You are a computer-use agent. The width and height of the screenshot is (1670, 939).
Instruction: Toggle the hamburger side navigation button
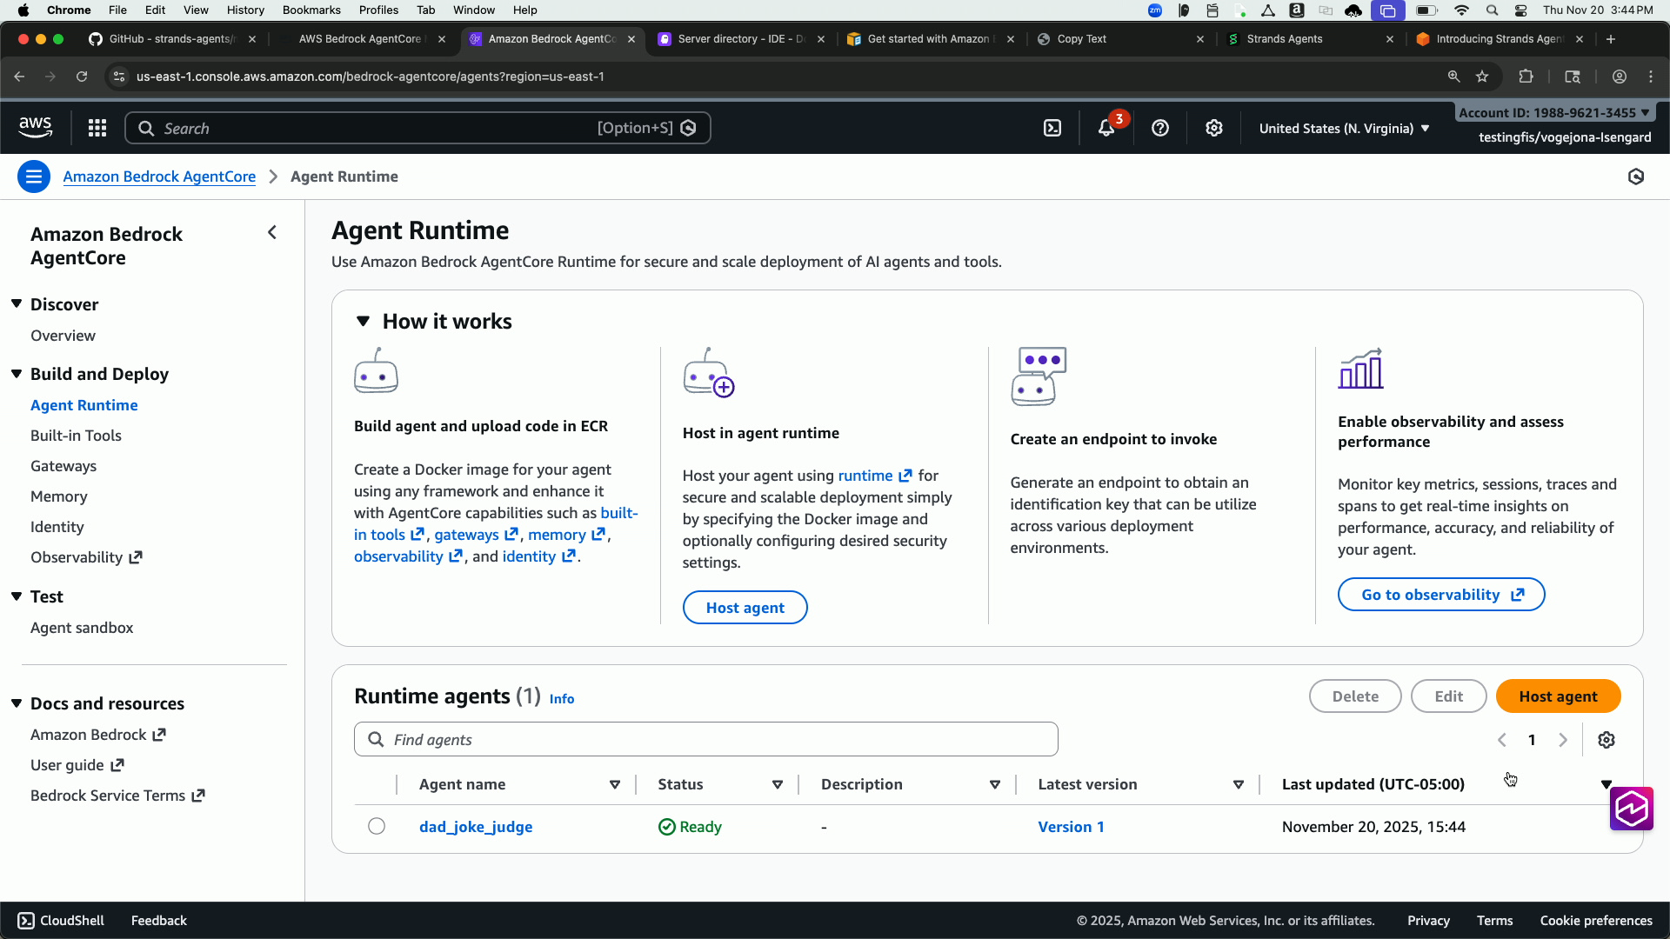click(x=34, y=177)
